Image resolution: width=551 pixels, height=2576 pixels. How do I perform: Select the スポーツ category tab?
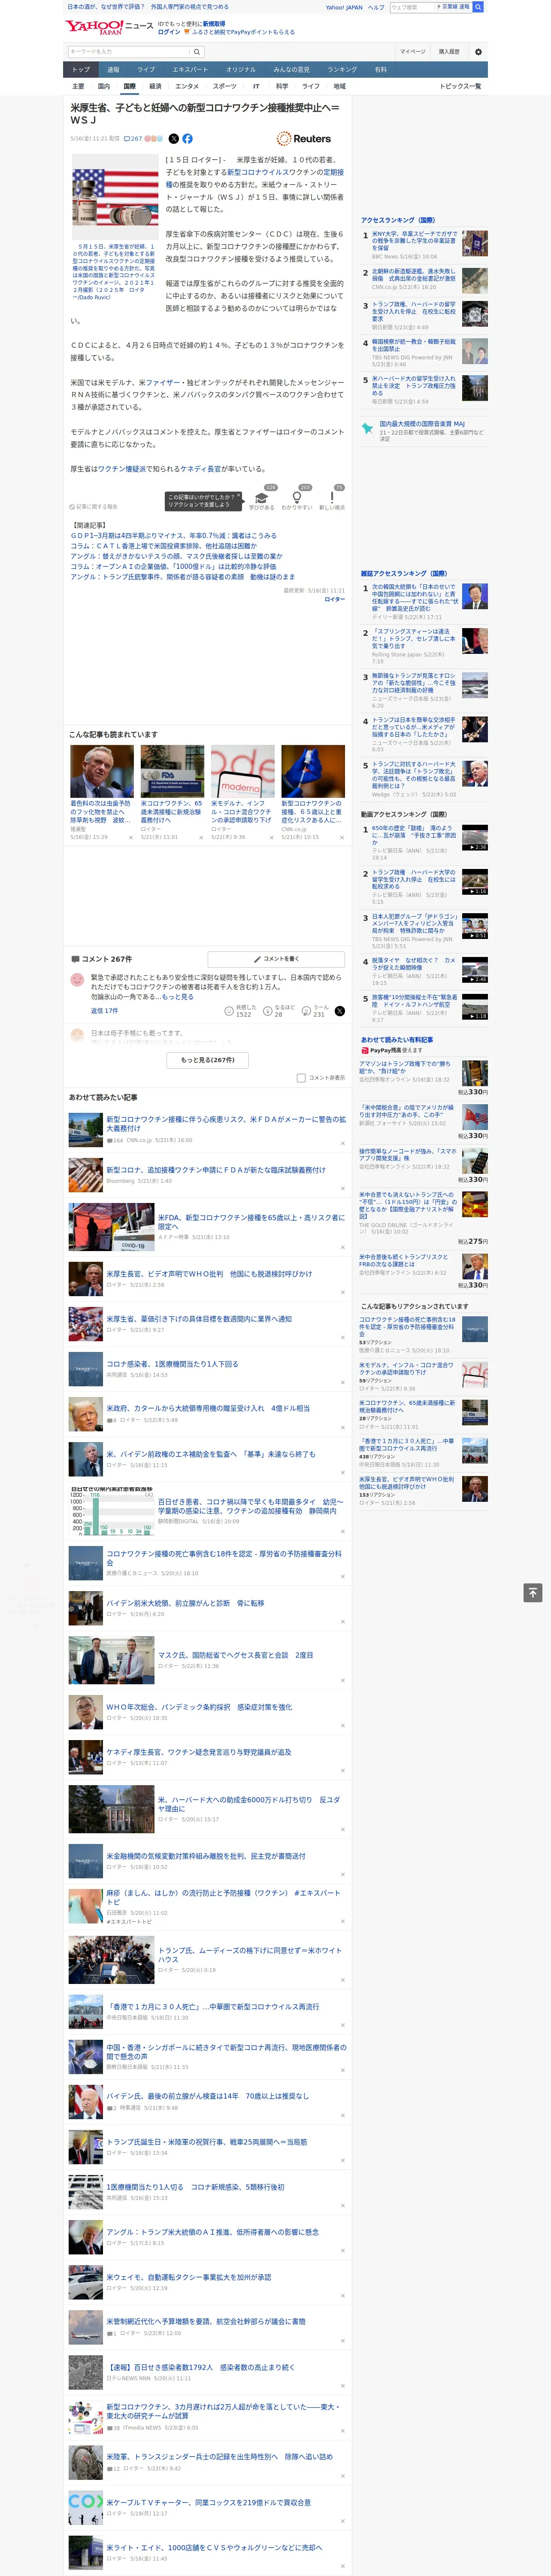point(225,86)
